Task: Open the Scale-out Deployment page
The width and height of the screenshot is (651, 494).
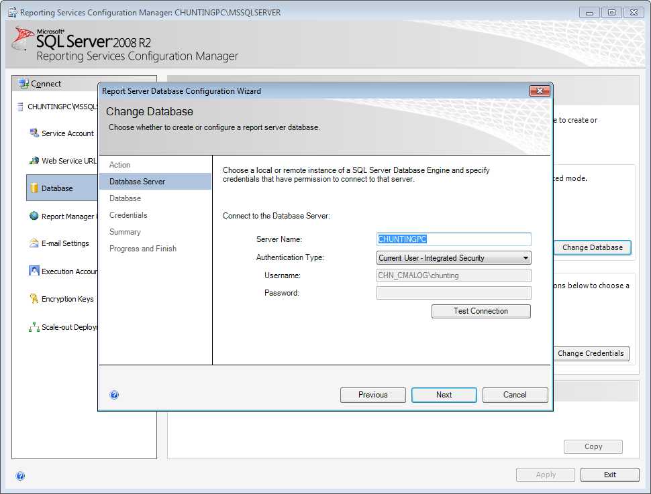Action: coord(69,327)
